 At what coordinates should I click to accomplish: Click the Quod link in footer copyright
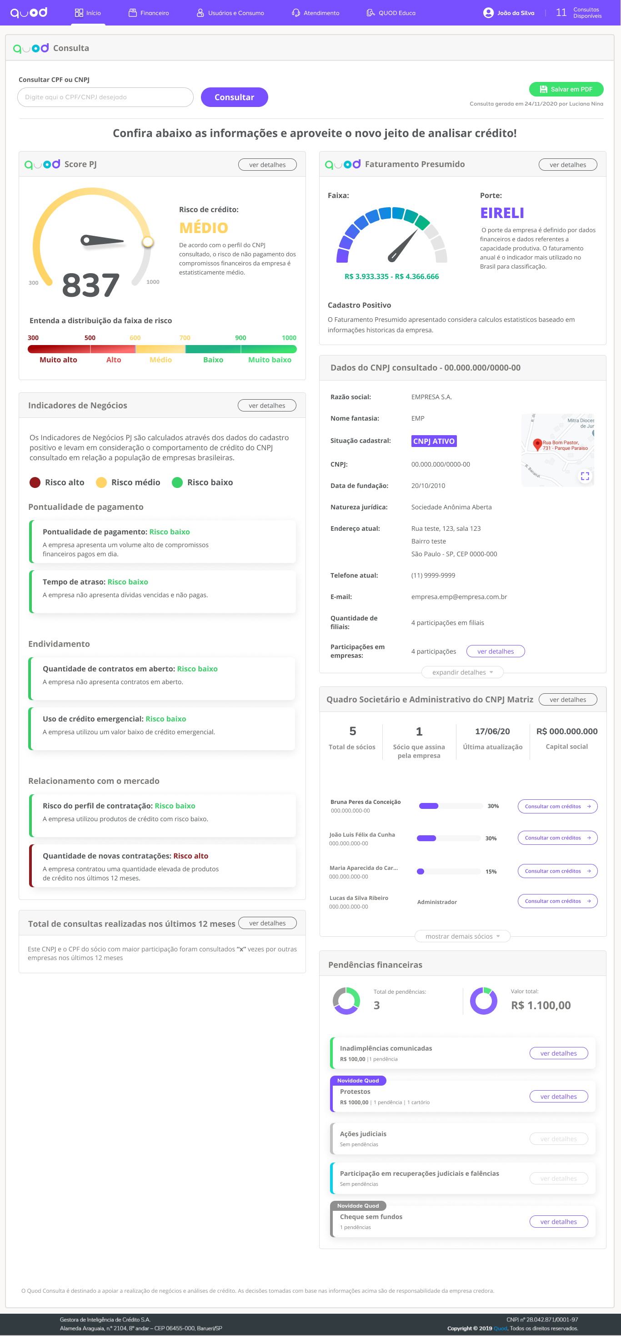click(x=501, y=1328)
